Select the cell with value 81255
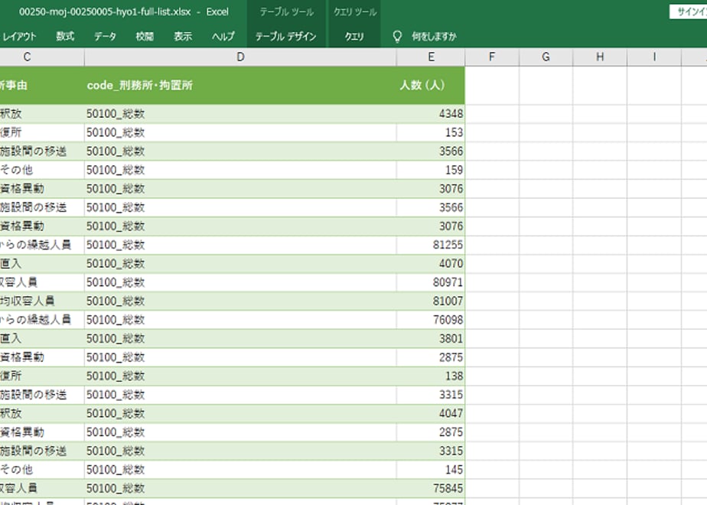This screenshot has width=707, height=505. pyautogui.click(x=431, y=245)
